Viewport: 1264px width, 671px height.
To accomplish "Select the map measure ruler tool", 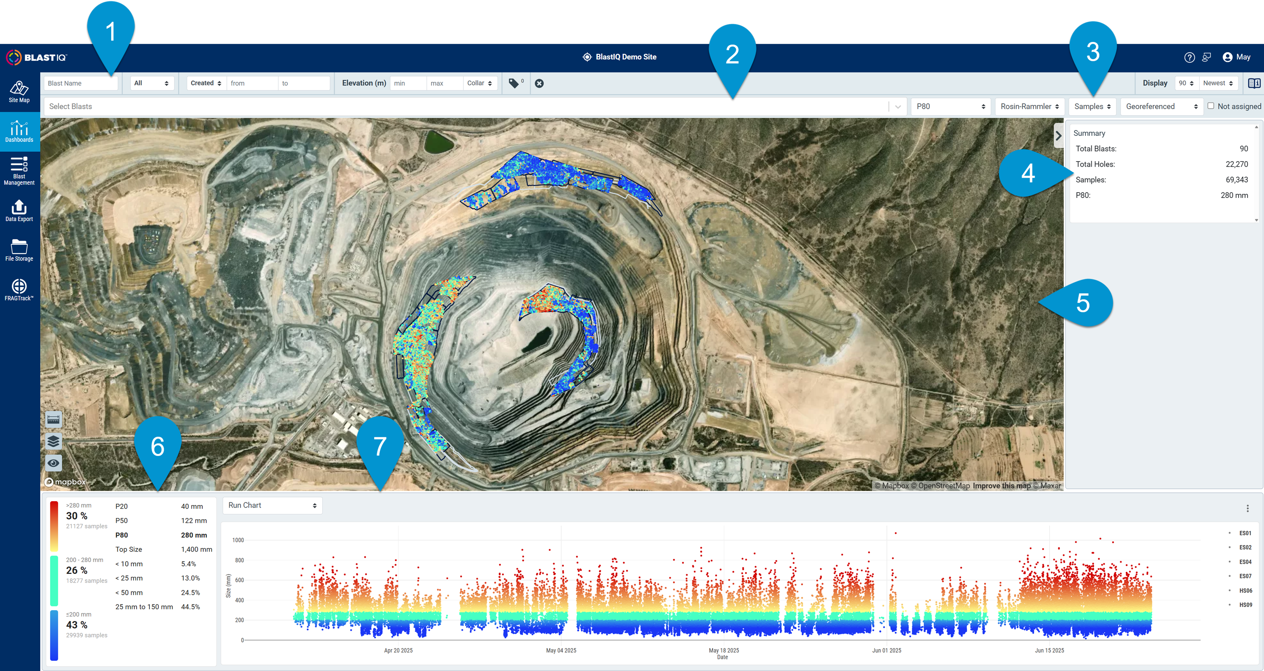I will pyautogui.click(x=54, y=419).
